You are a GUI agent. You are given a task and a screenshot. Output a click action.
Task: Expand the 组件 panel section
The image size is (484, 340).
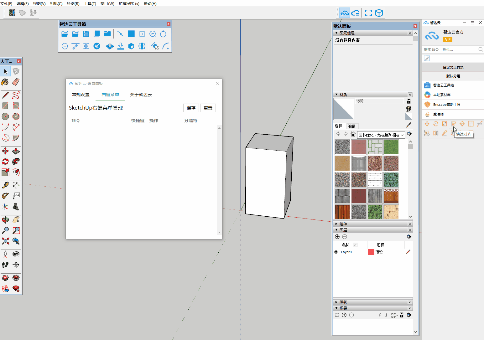point(343,224)
